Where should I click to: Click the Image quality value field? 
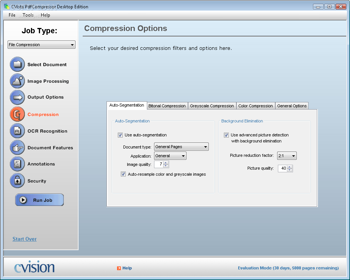pos(159,164)
